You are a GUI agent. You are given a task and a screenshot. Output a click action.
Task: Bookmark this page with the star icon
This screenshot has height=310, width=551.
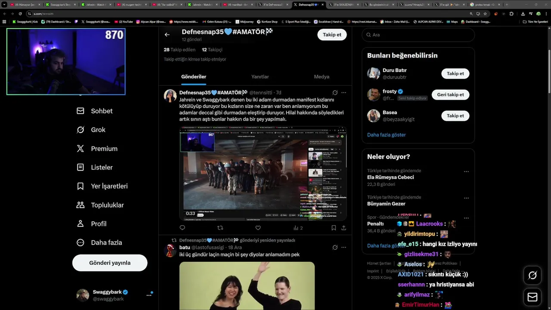pyautogui.click(x=485, y=13)
